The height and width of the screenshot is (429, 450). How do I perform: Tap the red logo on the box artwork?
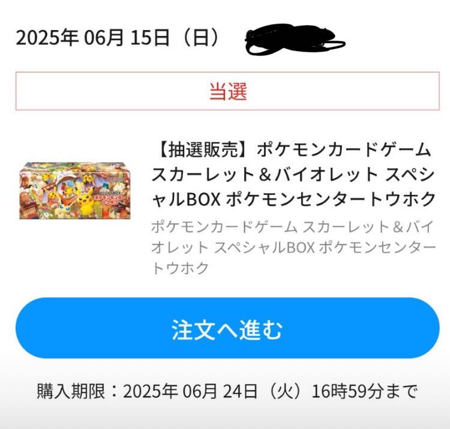pyautogui.click(x=110, y=200)
